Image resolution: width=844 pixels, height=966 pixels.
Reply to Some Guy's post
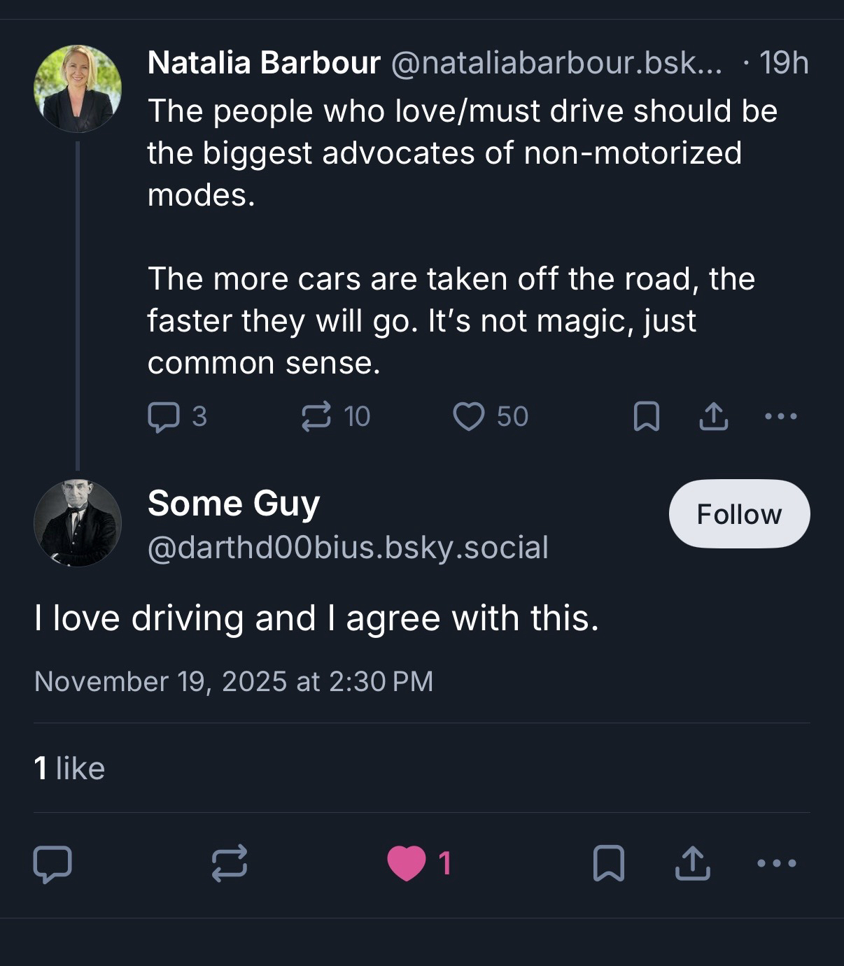point(52,864)
